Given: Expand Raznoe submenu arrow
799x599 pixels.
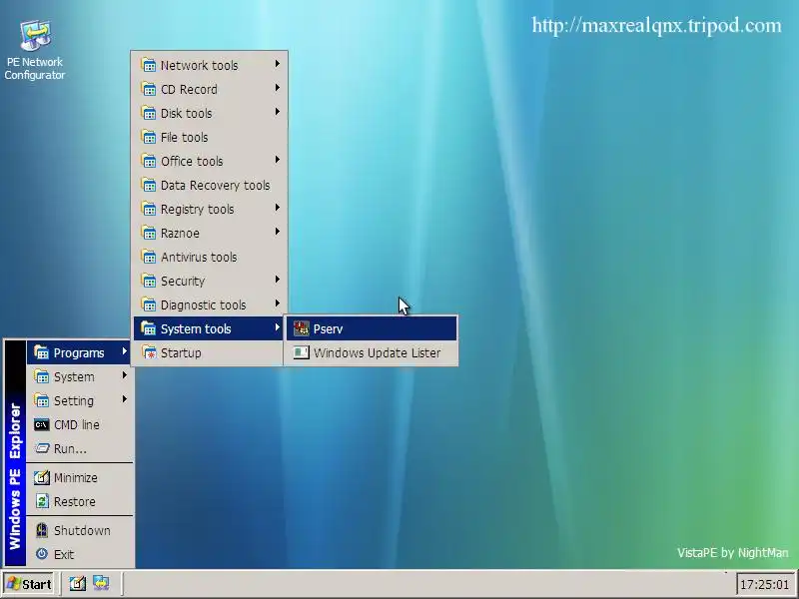Looking at the screenshot, I should (x=278, y=232).
